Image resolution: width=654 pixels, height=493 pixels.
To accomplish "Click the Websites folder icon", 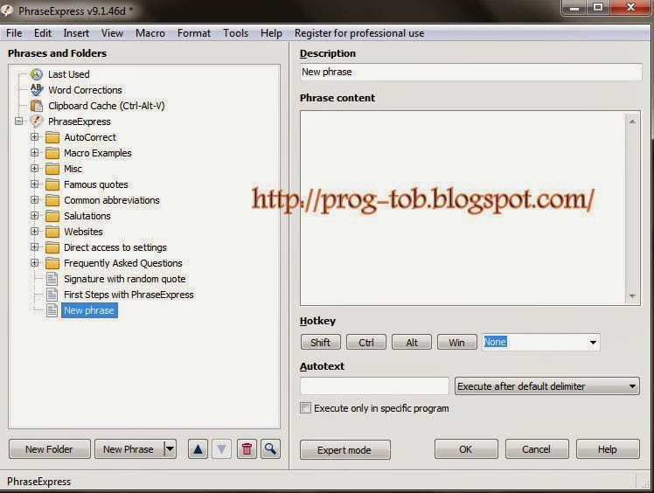I will point(52,232).
